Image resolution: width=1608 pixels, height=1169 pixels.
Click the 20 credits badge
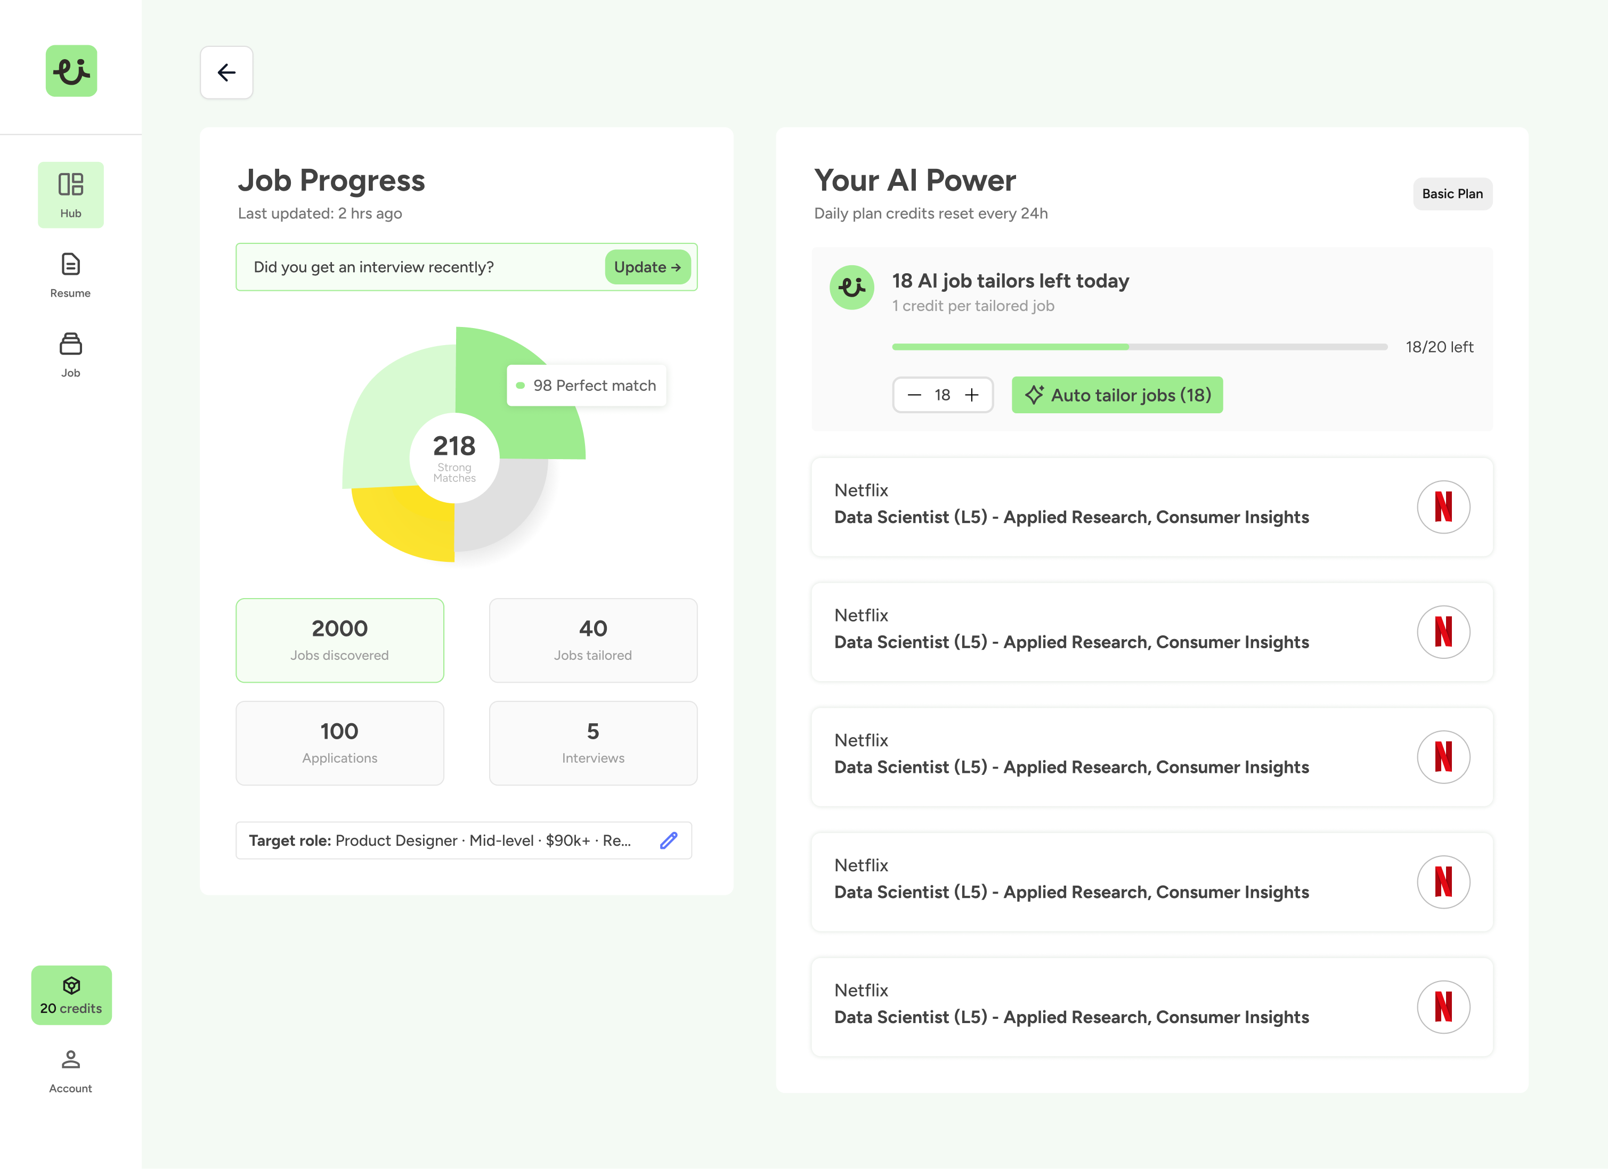(71, 995)
